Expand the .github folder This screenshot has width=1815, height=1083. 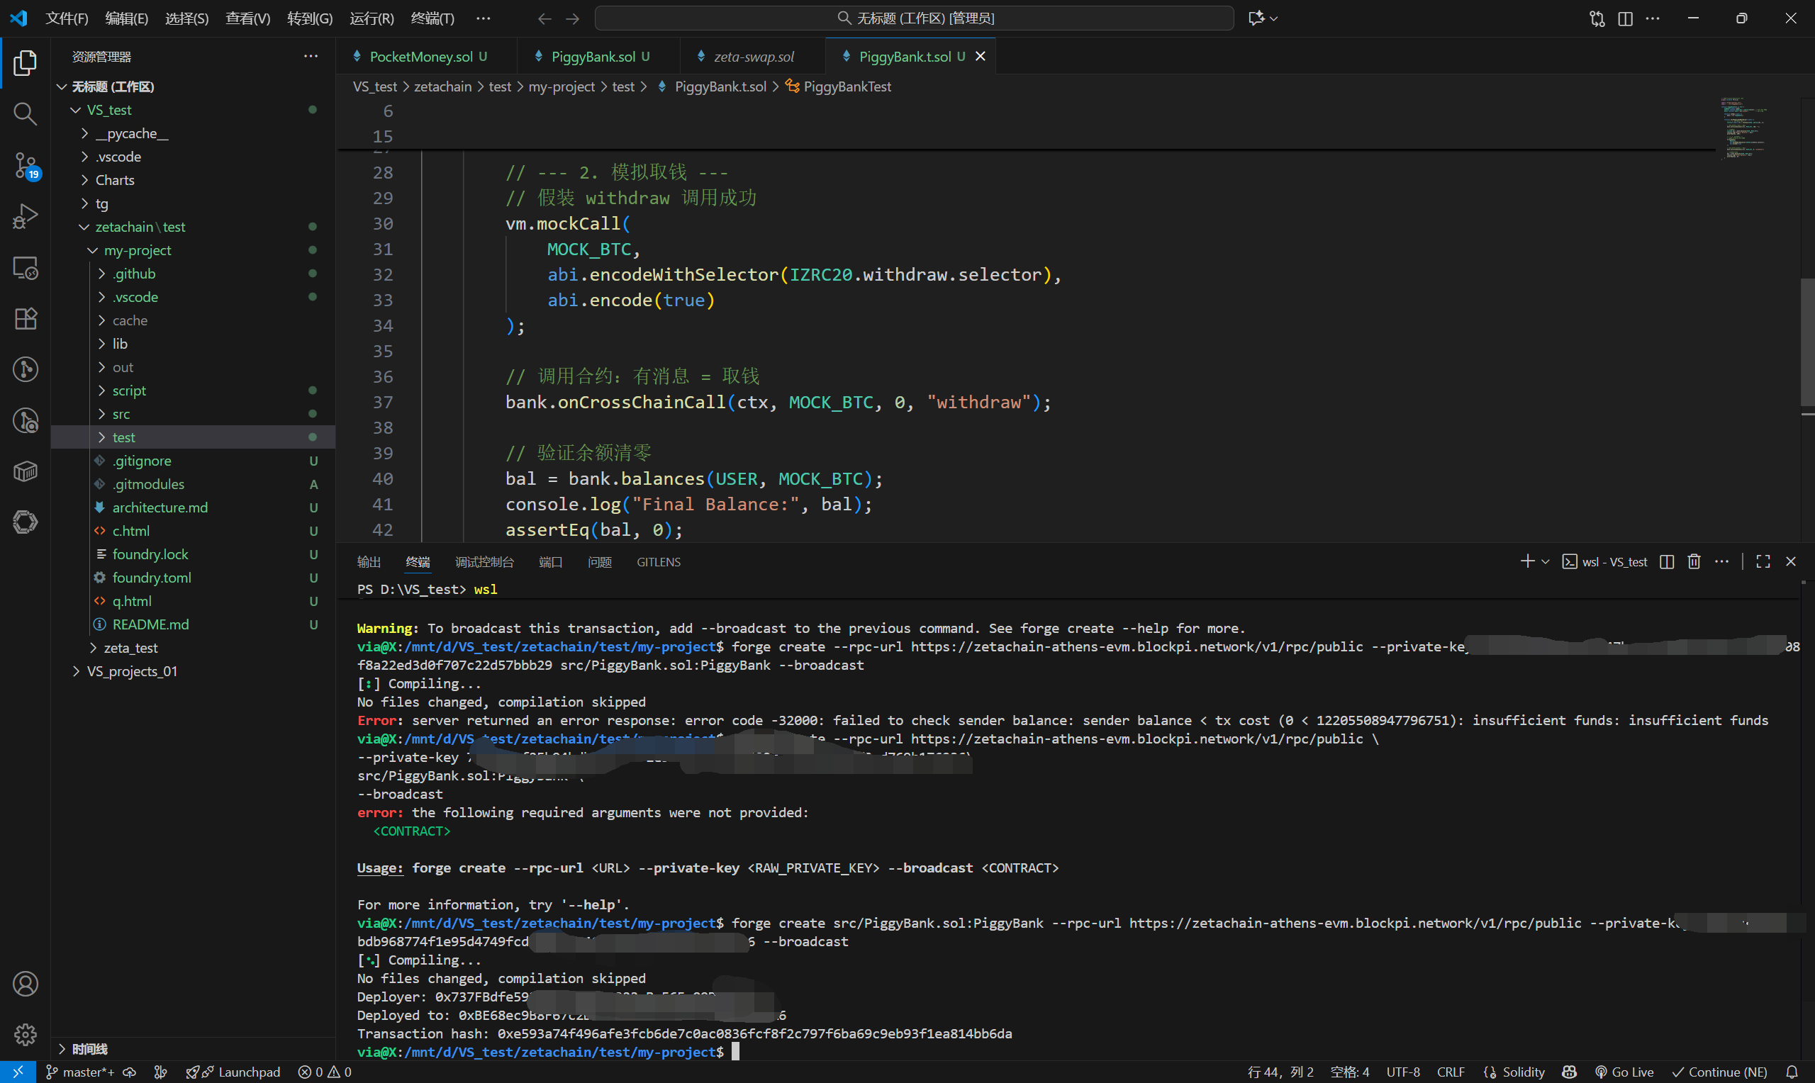[133, 274]
